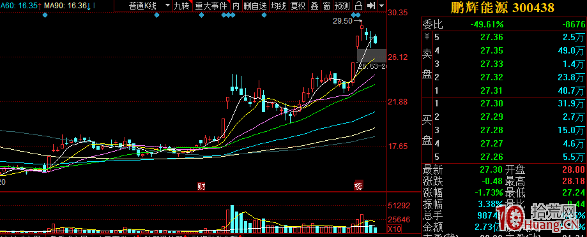587x237 pixels.
Task: Select buy level 4 price 27.27
Action: [x=492, y=144]
